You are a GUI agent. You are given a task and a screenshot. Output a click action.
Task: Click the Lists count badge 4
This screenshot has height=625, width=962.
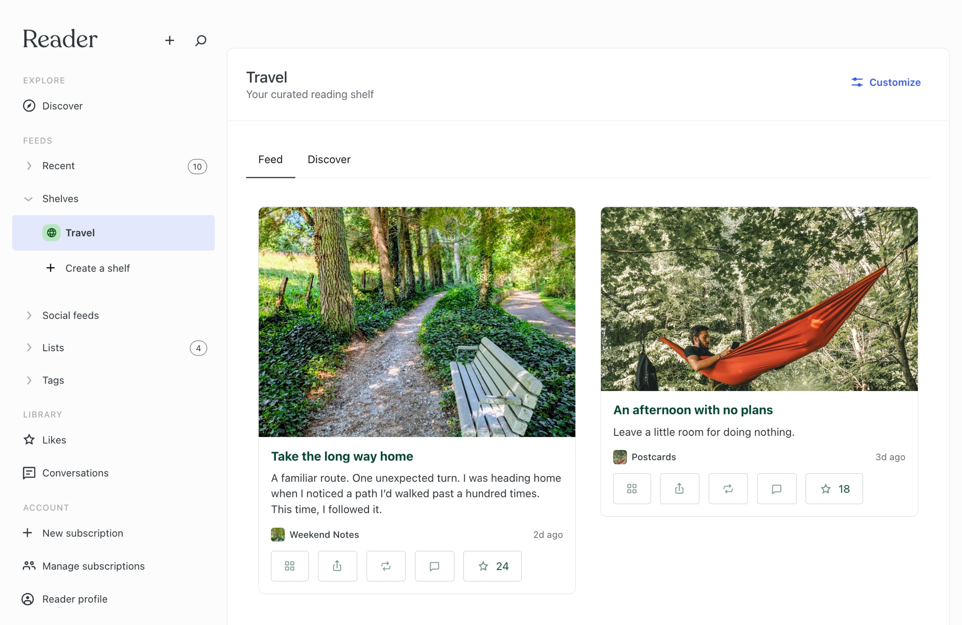pyautogui.click(x=199, y=348)
